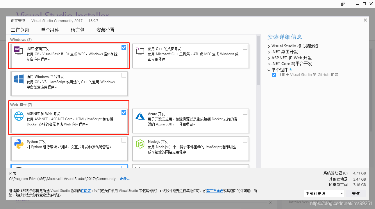
Task: Click the .NET desktop development icon
Action: tap(19, 51)
